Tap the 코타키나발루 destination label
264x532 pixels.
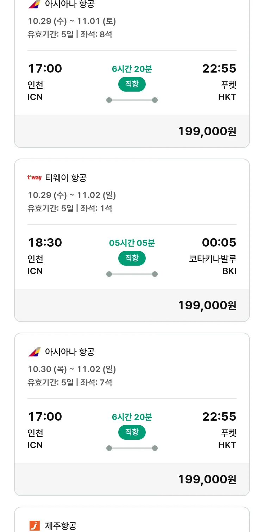click(213, 259)
